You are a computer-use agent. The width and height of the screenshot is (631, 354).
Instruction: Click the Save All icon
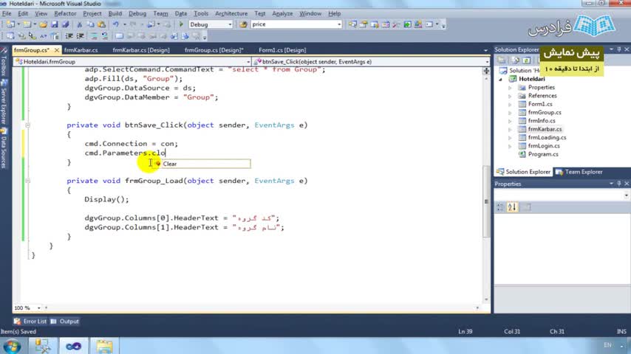(x=65, y=24)
